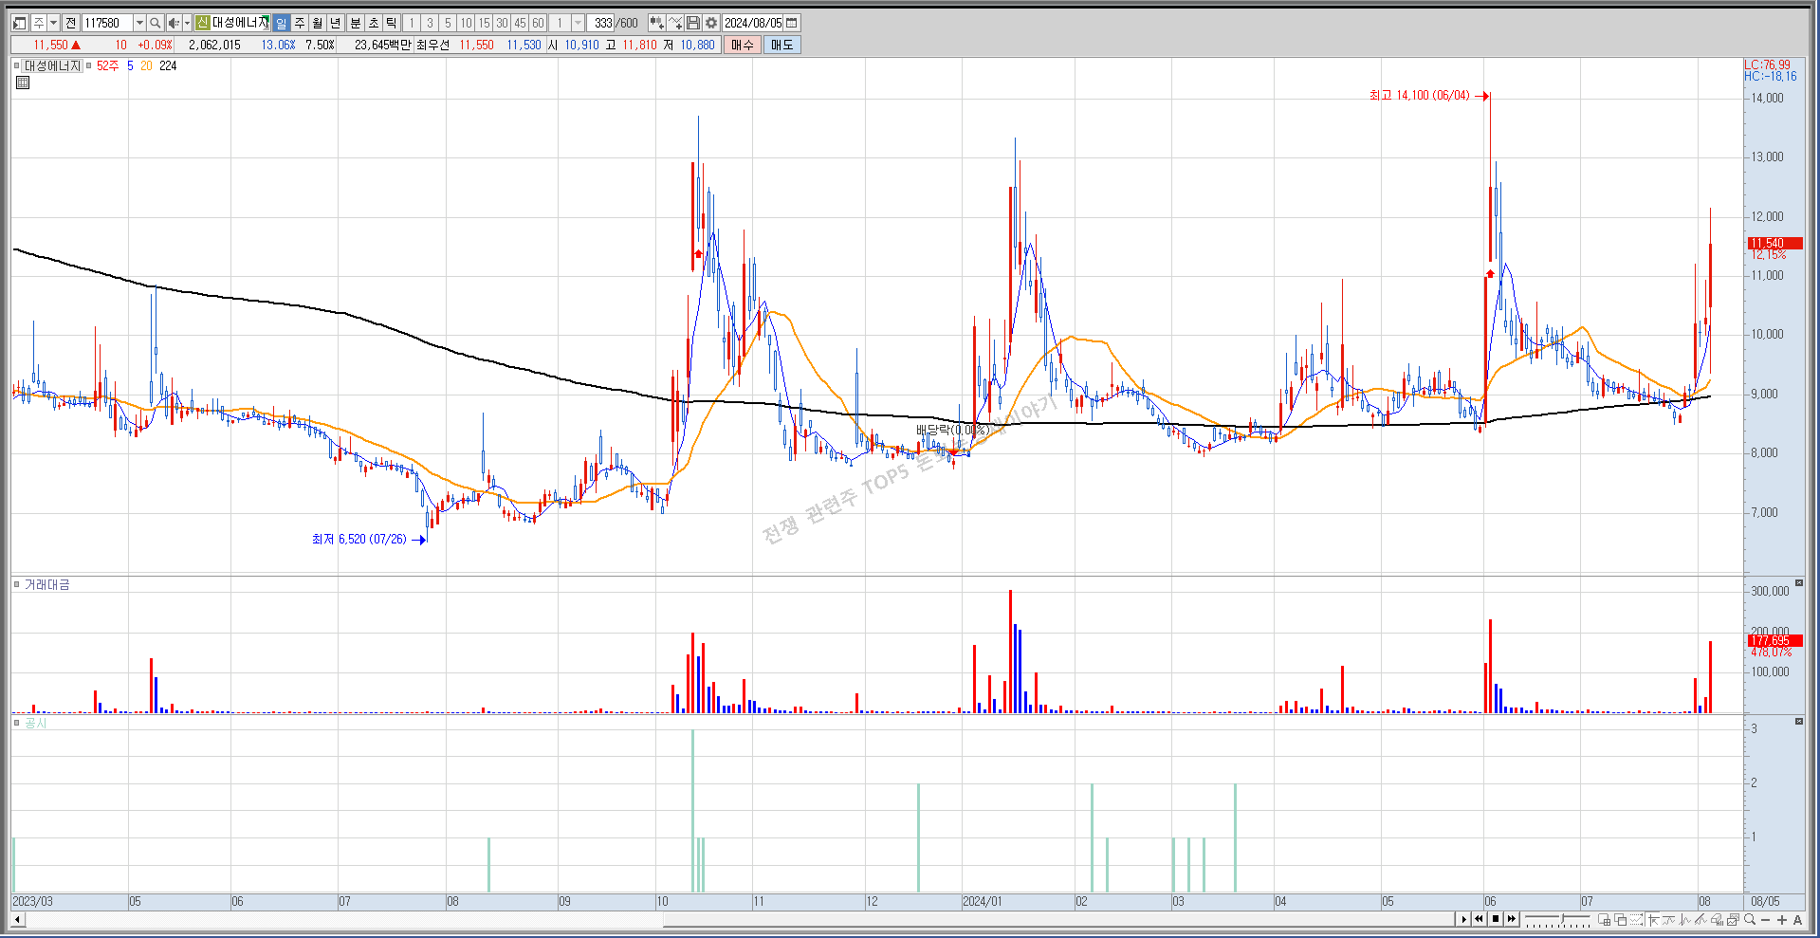Toggle the 거래대금 panel label marker
The width and height of the screenshot is (1820, 938).
point(17,584)
